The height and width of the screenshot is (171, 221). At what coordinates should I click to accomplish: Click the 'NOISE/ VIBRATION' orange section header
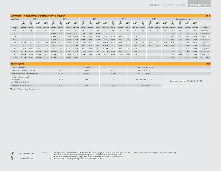pyautogui.click(x=110, y=64)
